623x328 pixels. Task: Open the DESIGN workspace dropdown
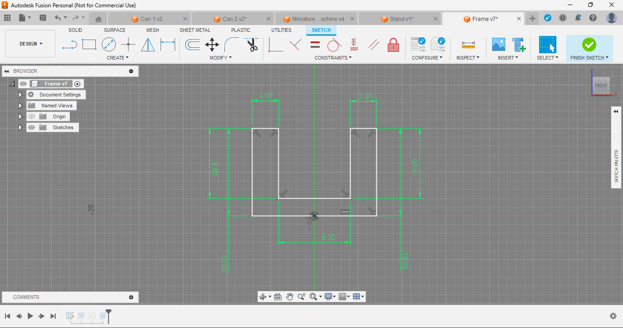coord(31,44)
